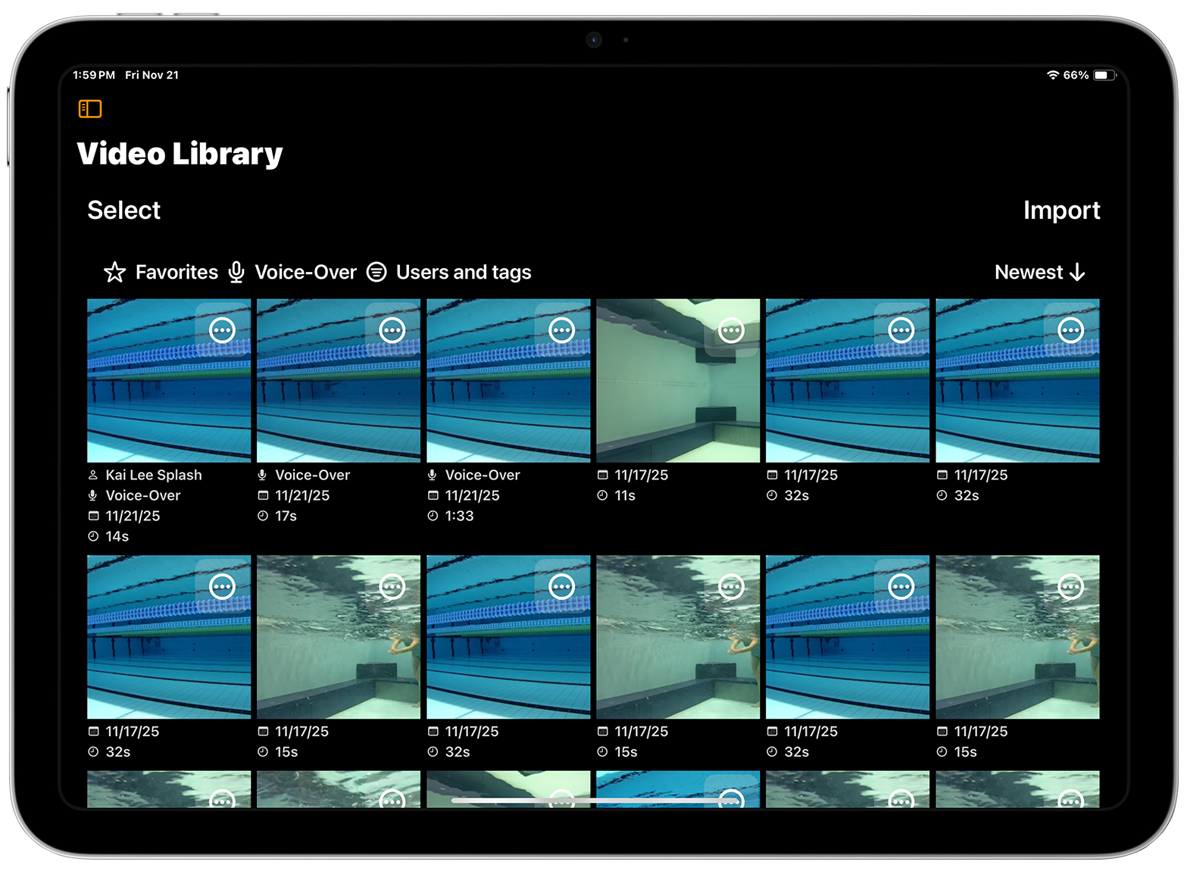
Task: Open fifth video thumbnail in first row
Action: coord(848,380)
